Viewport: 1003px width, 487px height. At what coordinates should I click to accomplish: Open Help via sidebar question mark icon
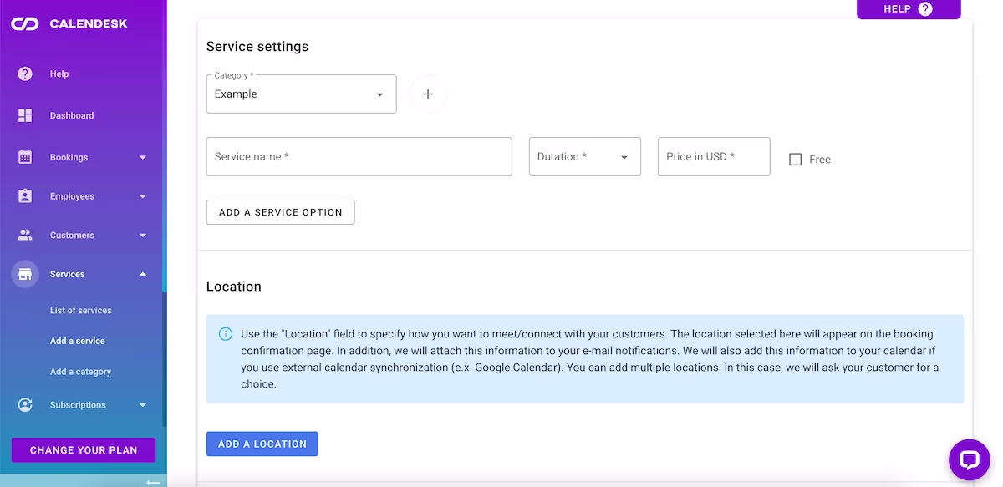point(25,74)
